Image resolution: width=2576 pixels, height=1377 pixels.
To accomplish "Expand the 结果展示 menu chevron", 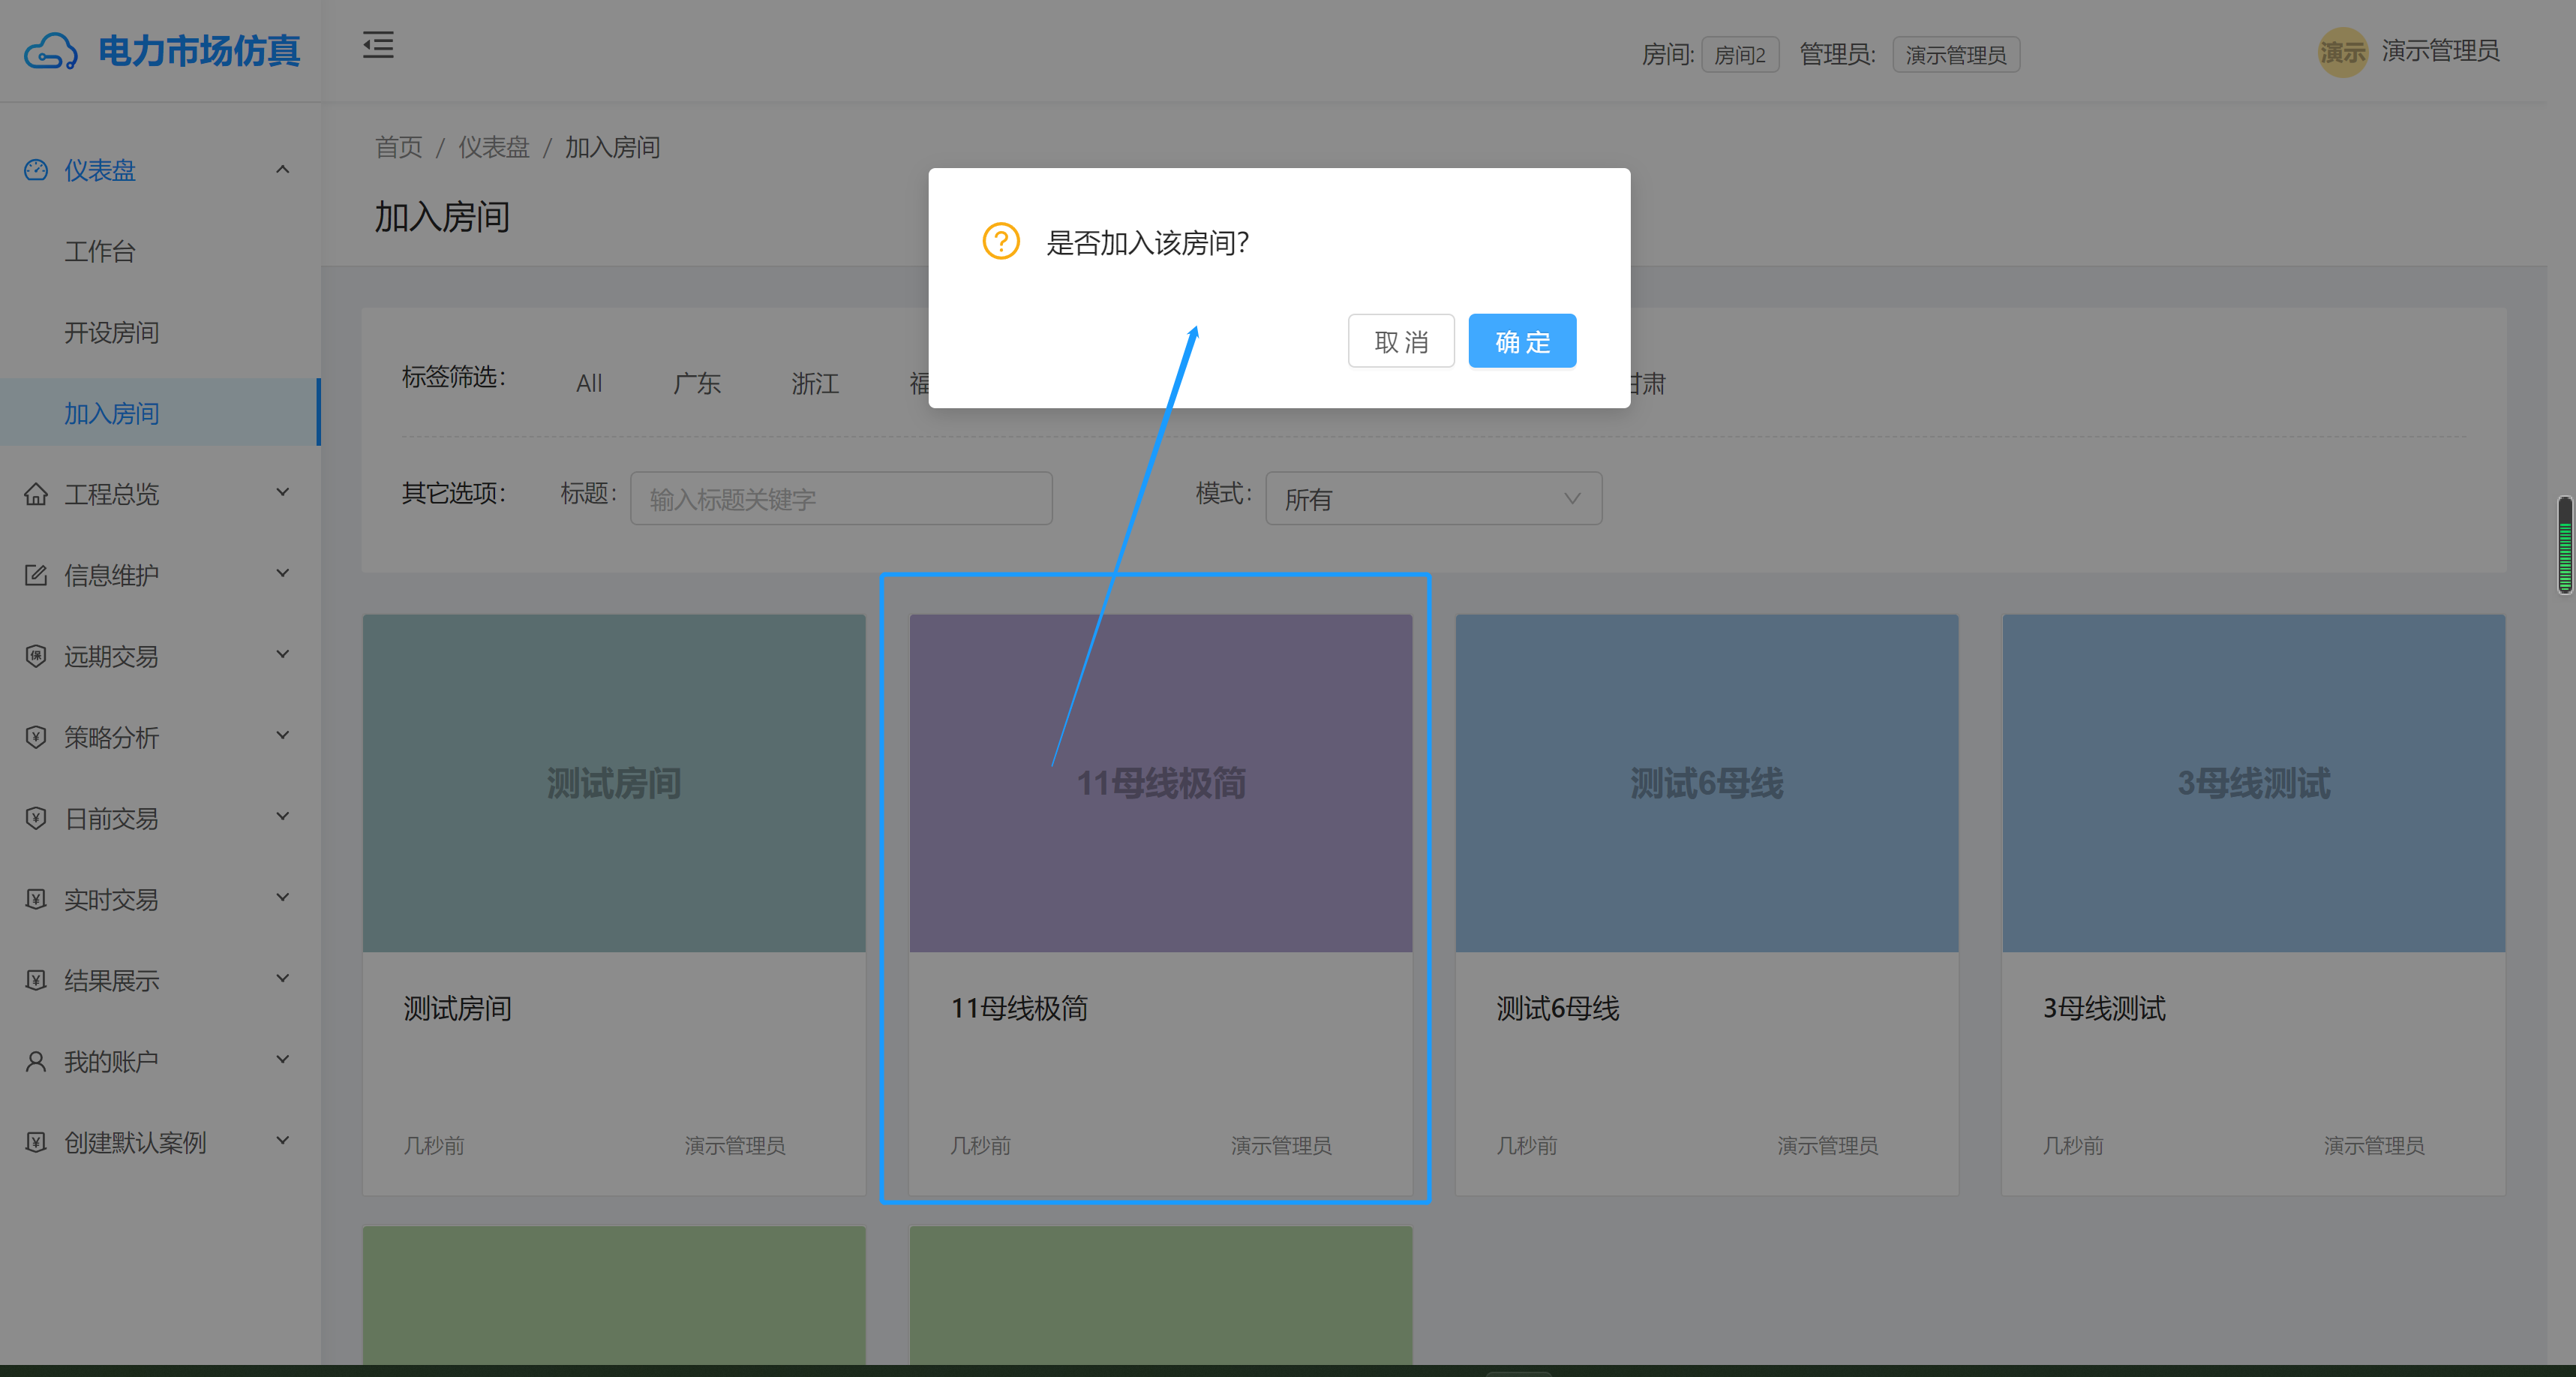I will click(283, 978).
